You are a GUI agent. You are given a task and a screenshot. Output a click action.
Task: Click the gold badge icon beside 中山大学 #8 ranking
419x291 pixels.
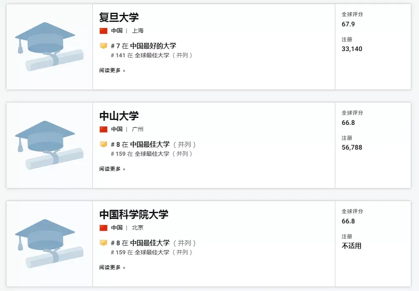pos(104,144)
